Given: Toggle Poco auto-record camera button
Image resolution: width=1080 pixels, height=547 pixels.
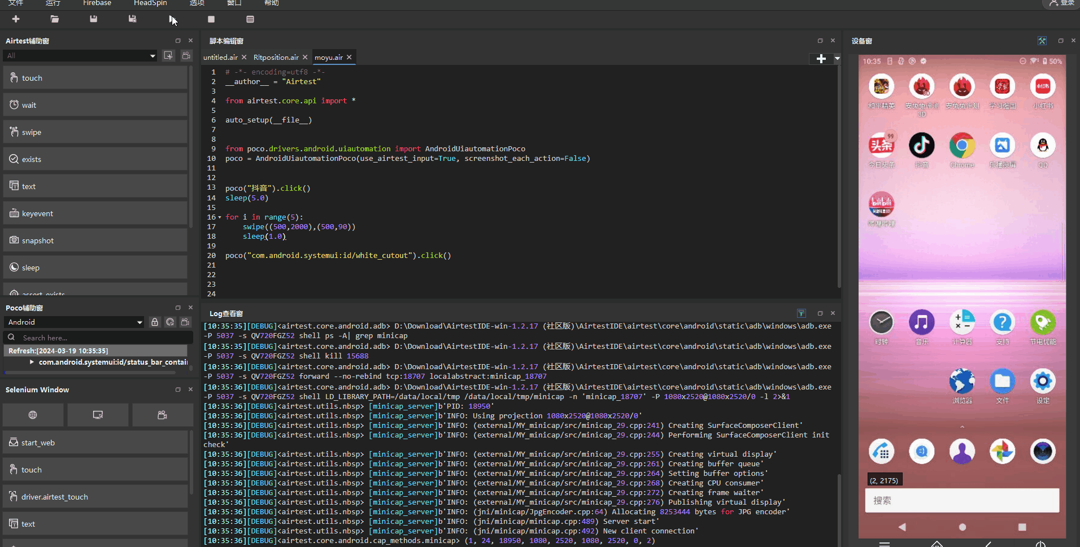Looking at the screenshot, I should [185, 322].
